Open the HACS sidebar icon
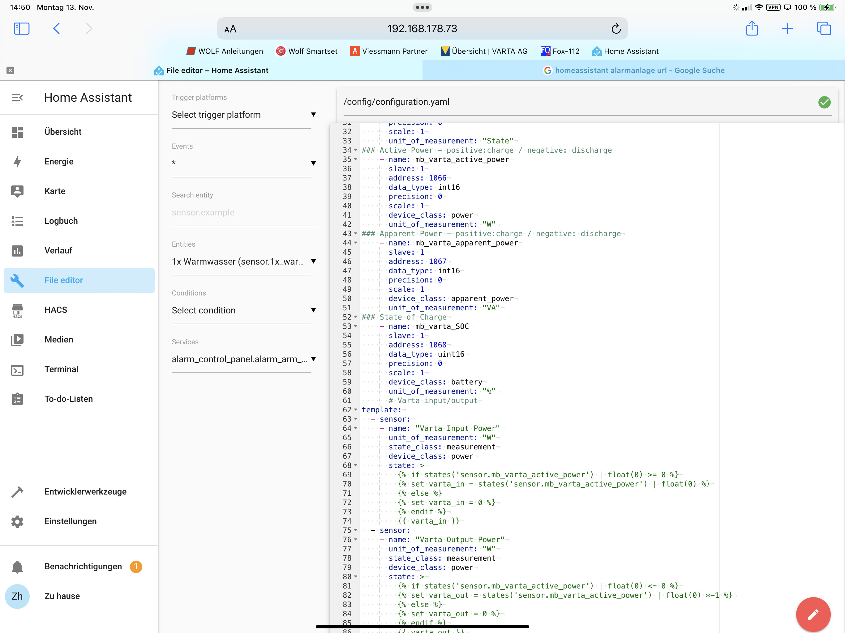845x633 pixels. tap(17, 310)
